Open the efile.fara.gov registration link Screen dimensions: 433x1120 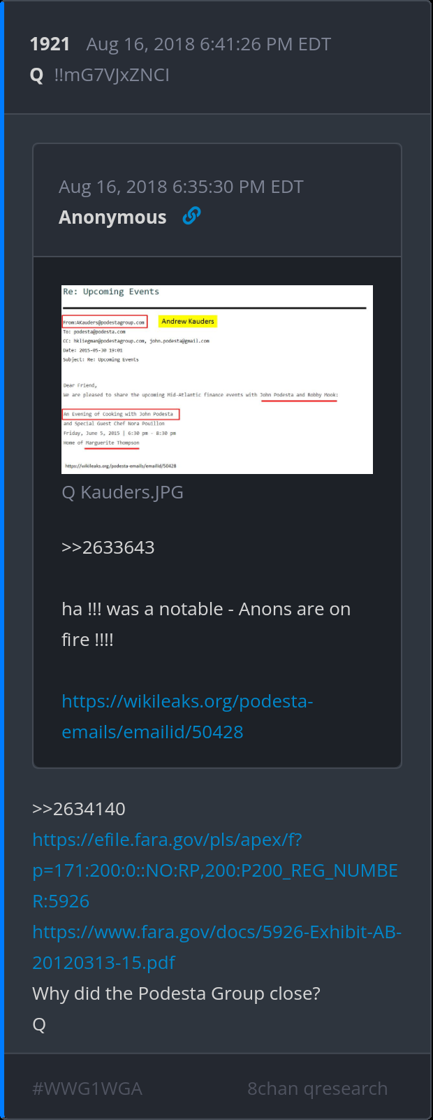214,870
